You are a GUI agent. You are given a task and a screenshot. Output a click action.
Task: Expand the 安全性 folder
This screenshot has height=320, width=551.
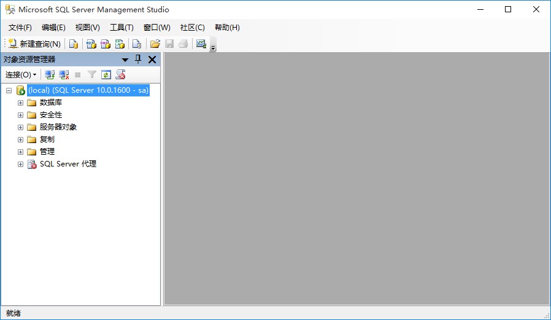click(x=20, y=115)
